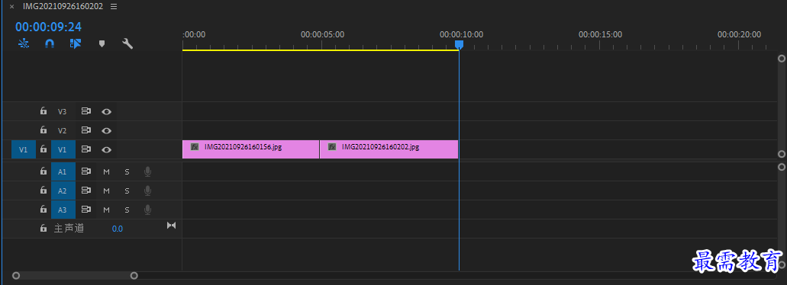This screenshot has height=285, width=787.
Task: Hide track V3 output with eye
Action: coord(106,111)
